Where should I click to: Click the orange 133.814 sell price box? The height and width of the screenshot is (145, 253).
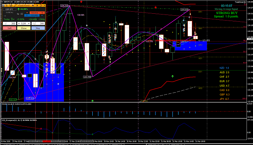37,12
